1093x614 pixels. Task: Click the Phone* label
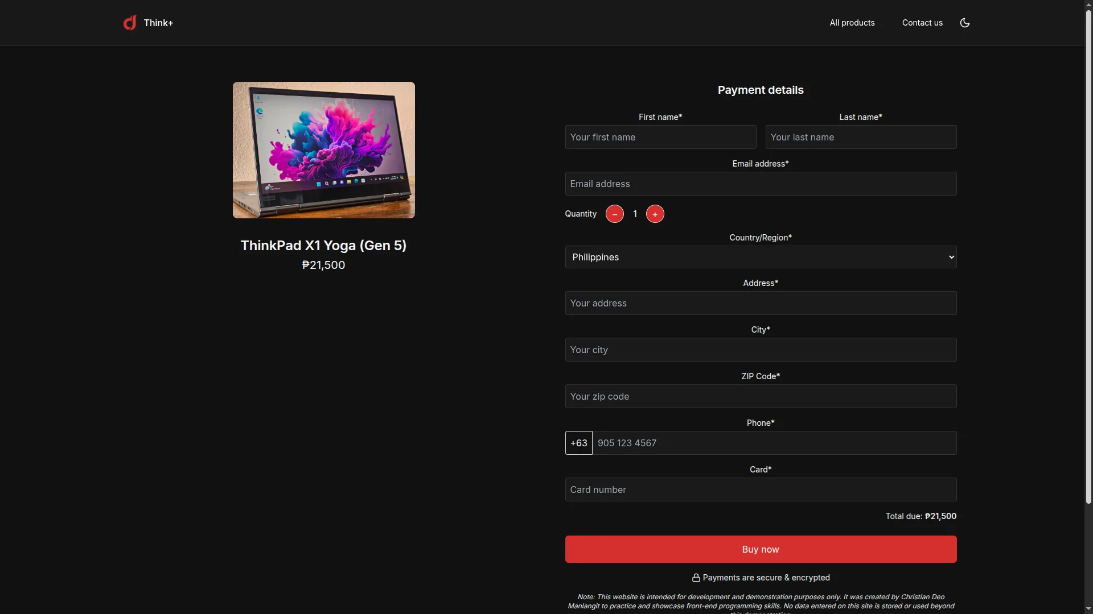tap(761, 423)
